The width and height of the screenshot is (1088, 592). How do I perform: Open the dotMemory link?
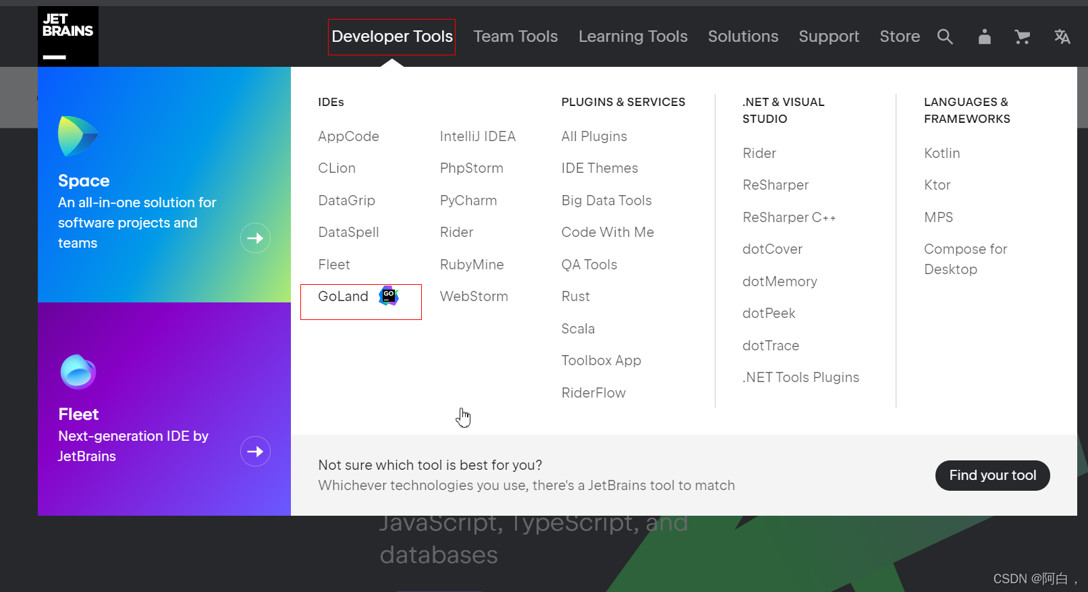coord(780,281)
